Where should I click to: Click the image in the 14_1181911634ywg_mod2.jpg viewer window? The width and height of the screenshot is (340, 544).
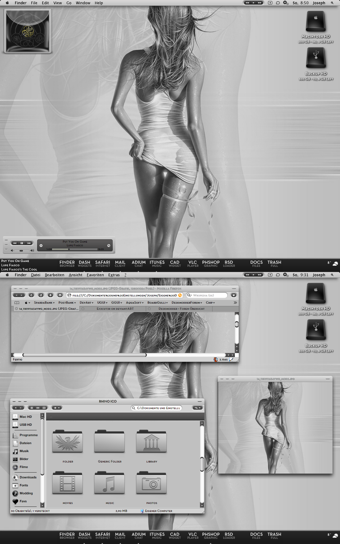pyautogui.click(x=275, y=428)
